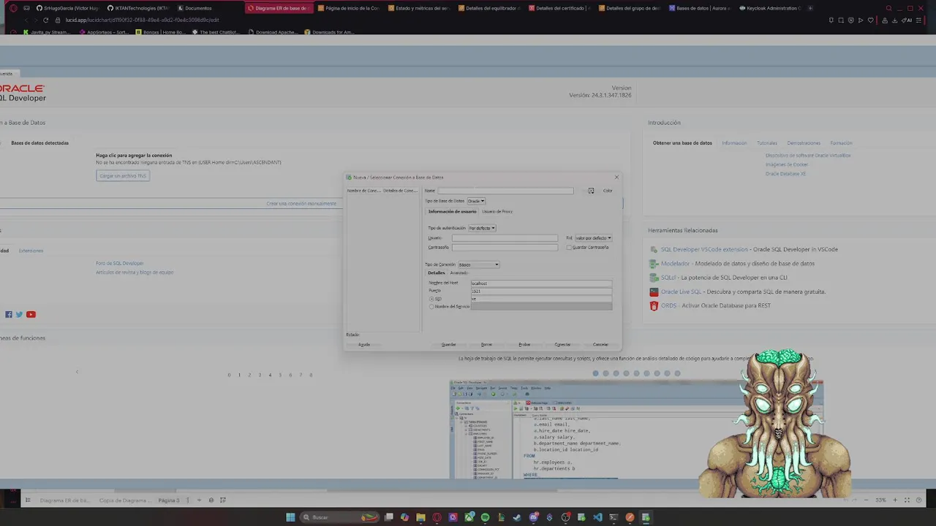This screenshot has width=936, height=526.
Task: Click the Color label in connection dialog
Action: 608,191
